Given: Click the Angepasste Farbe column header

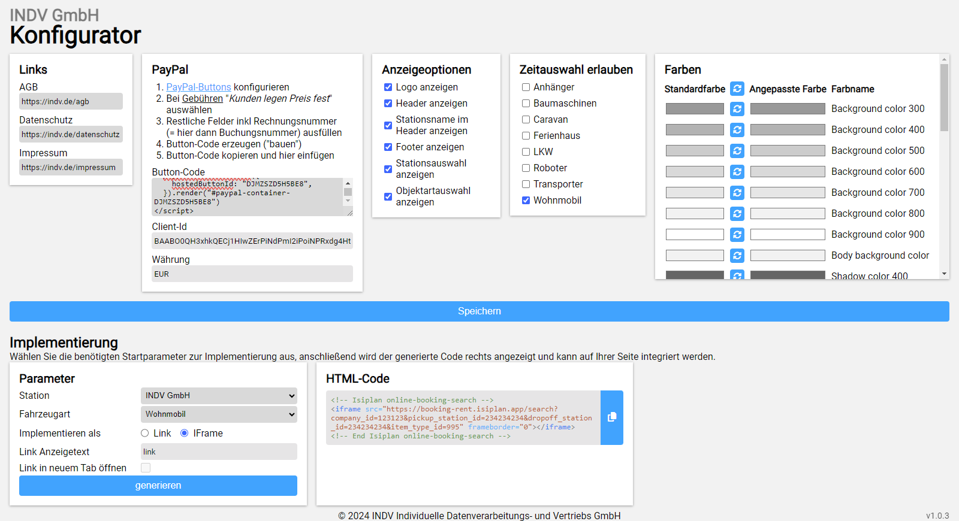Looking at the screenshot, I should [788, 89].
